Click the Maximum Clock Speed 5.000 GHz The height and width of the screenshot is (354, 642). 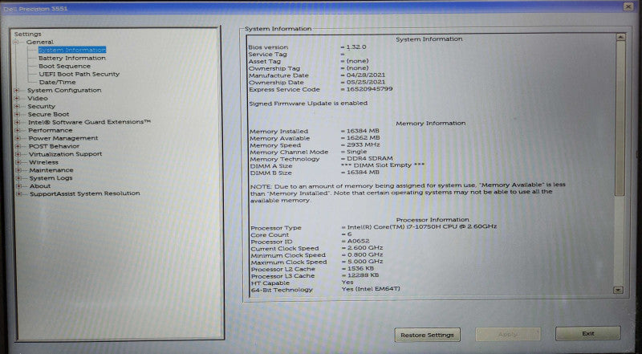pyautogui.click(x=365, y=262)
